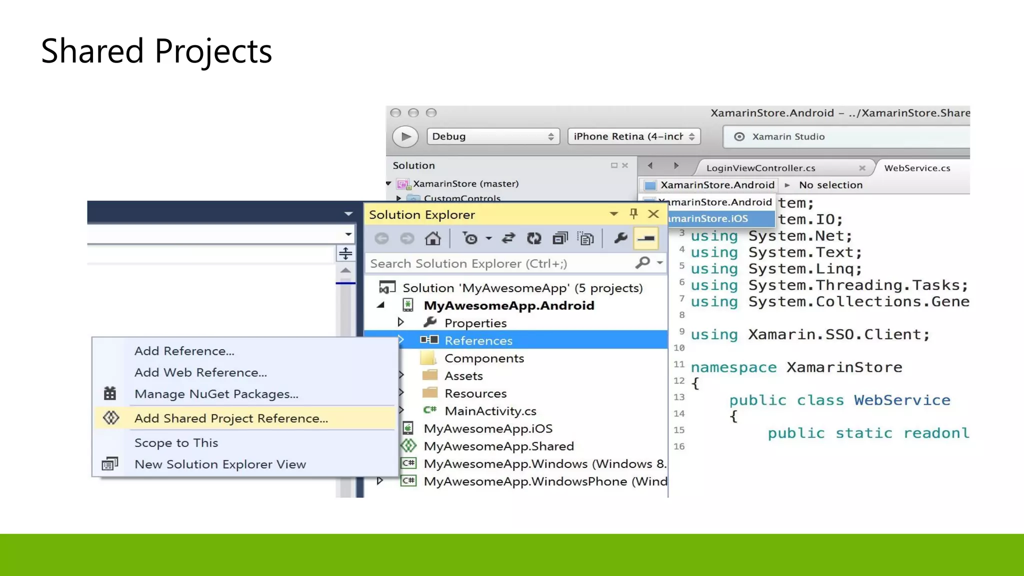Close the Xamarin Studio Solution pad
The width and height of the screenshot is (1024, 576).
(x=625, y=165)
